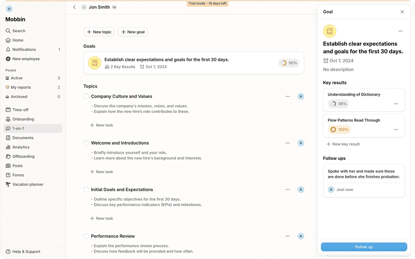Click the blue Follow up button
This screenshot has width=415, height=259.
click(364, 247)
